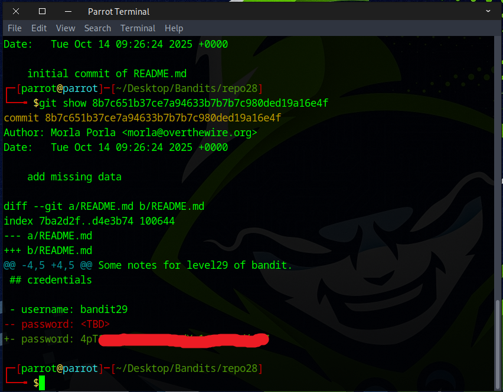Click the 'add missing data' commit message
The width and height of the screenshot is (503, 392).
tap(74, 177)
